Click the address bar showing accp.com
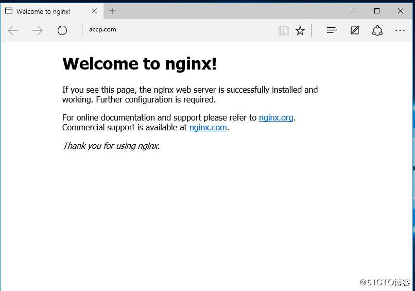 tap(180, 30)
